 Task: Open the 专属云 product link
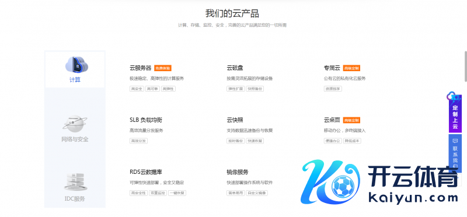(x=332, y=68)
